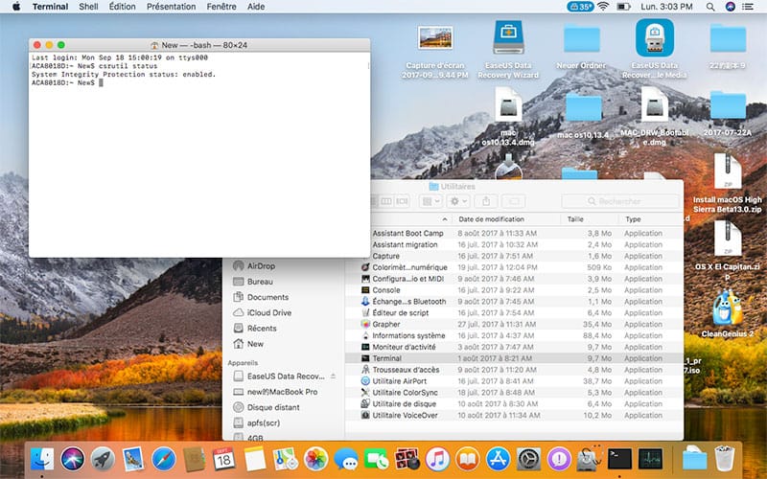The image size is (767, 479).
Task: Open System Preferences gear in Dock
Action: click(529, 460)
